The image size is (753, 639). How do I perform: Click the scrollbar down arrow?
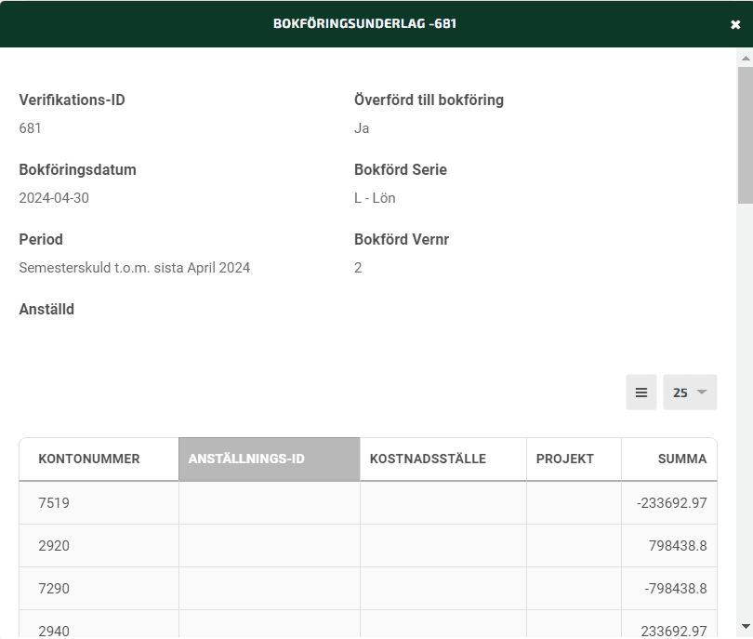(x=745, y=627)
